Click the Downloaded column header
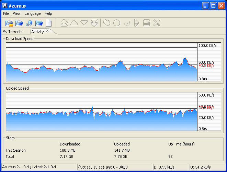The width and height of the screenshot is (227, 172). (x=70, y=144)
